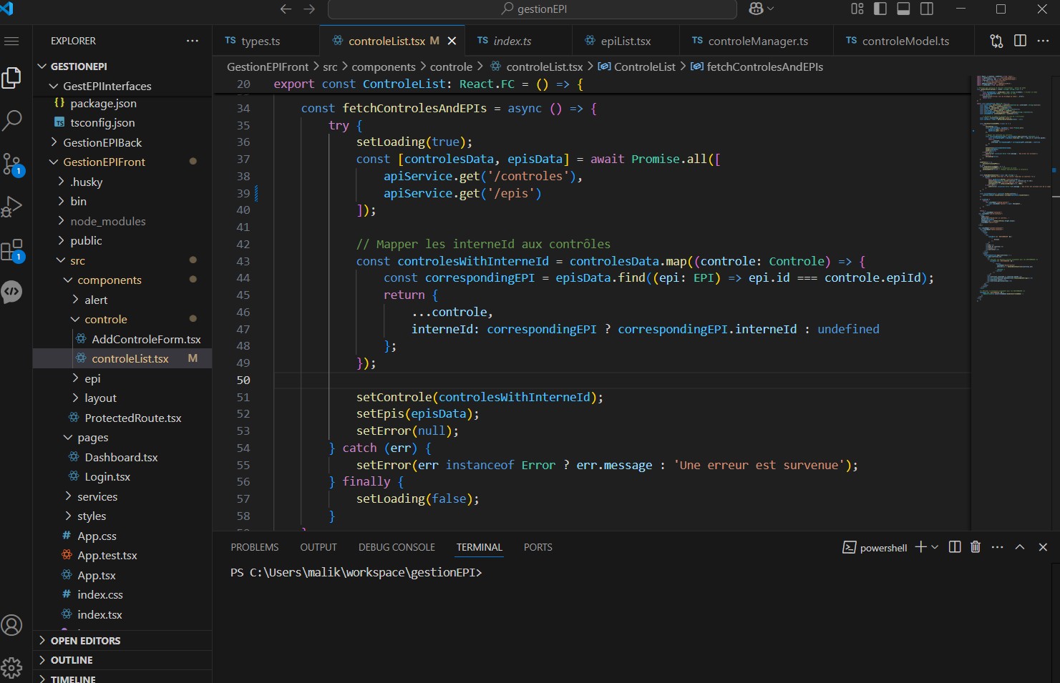Expand the OUTLINE section

pos(122,660)
